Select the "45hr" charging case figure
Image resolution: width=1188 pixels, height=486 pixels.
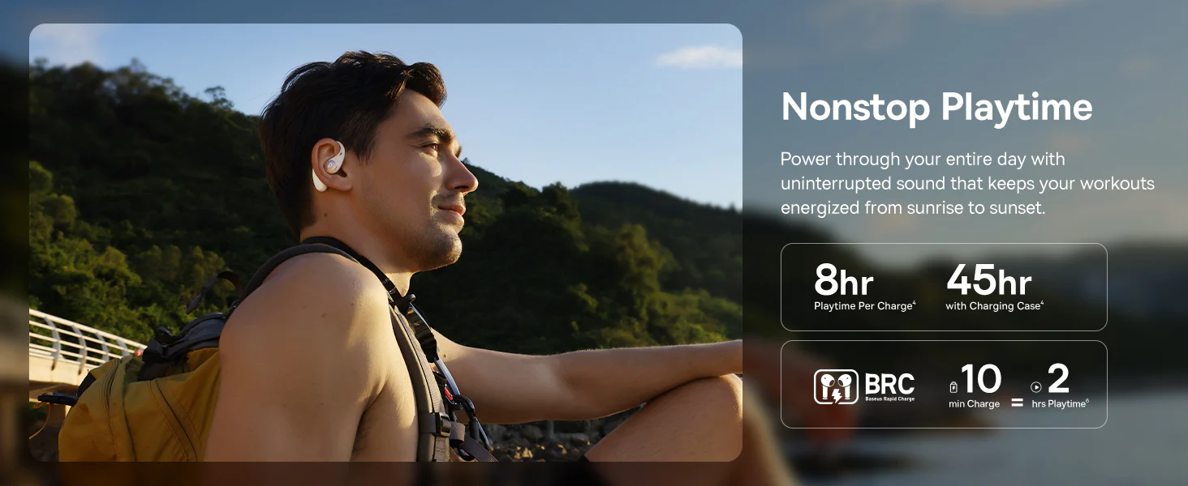(x=988, y=281)
